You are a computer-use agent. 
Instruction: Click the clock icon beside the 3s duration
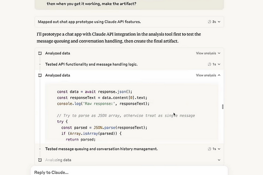click(x=209, y=22)
